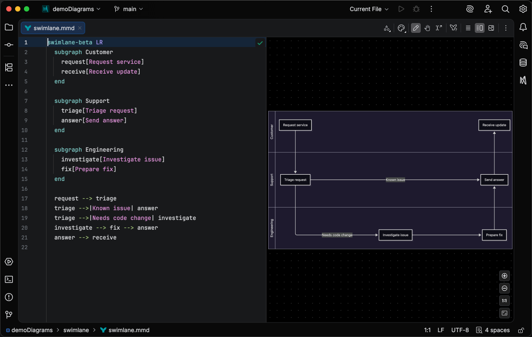This screenshot has height=337, width=532.
Task: Open IDE settings gear
Action: [523, 9]
